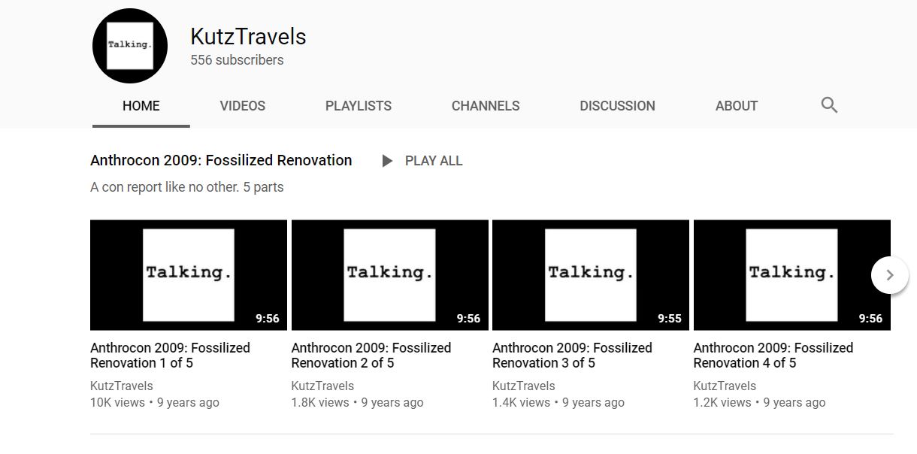
Task: Click the PLAY ALL label
Action: [434, 161]
